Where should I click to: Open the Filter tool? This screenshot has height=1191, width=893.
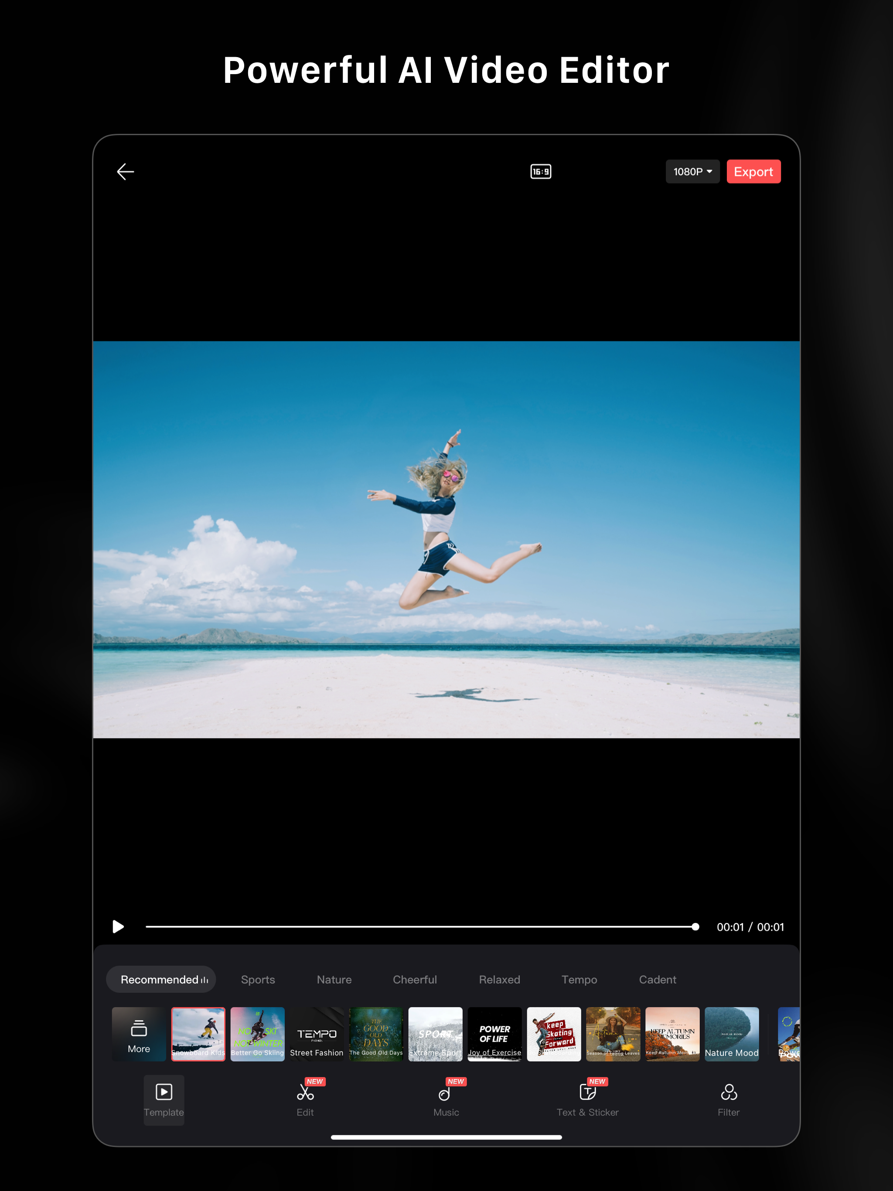coord(728,1099)
